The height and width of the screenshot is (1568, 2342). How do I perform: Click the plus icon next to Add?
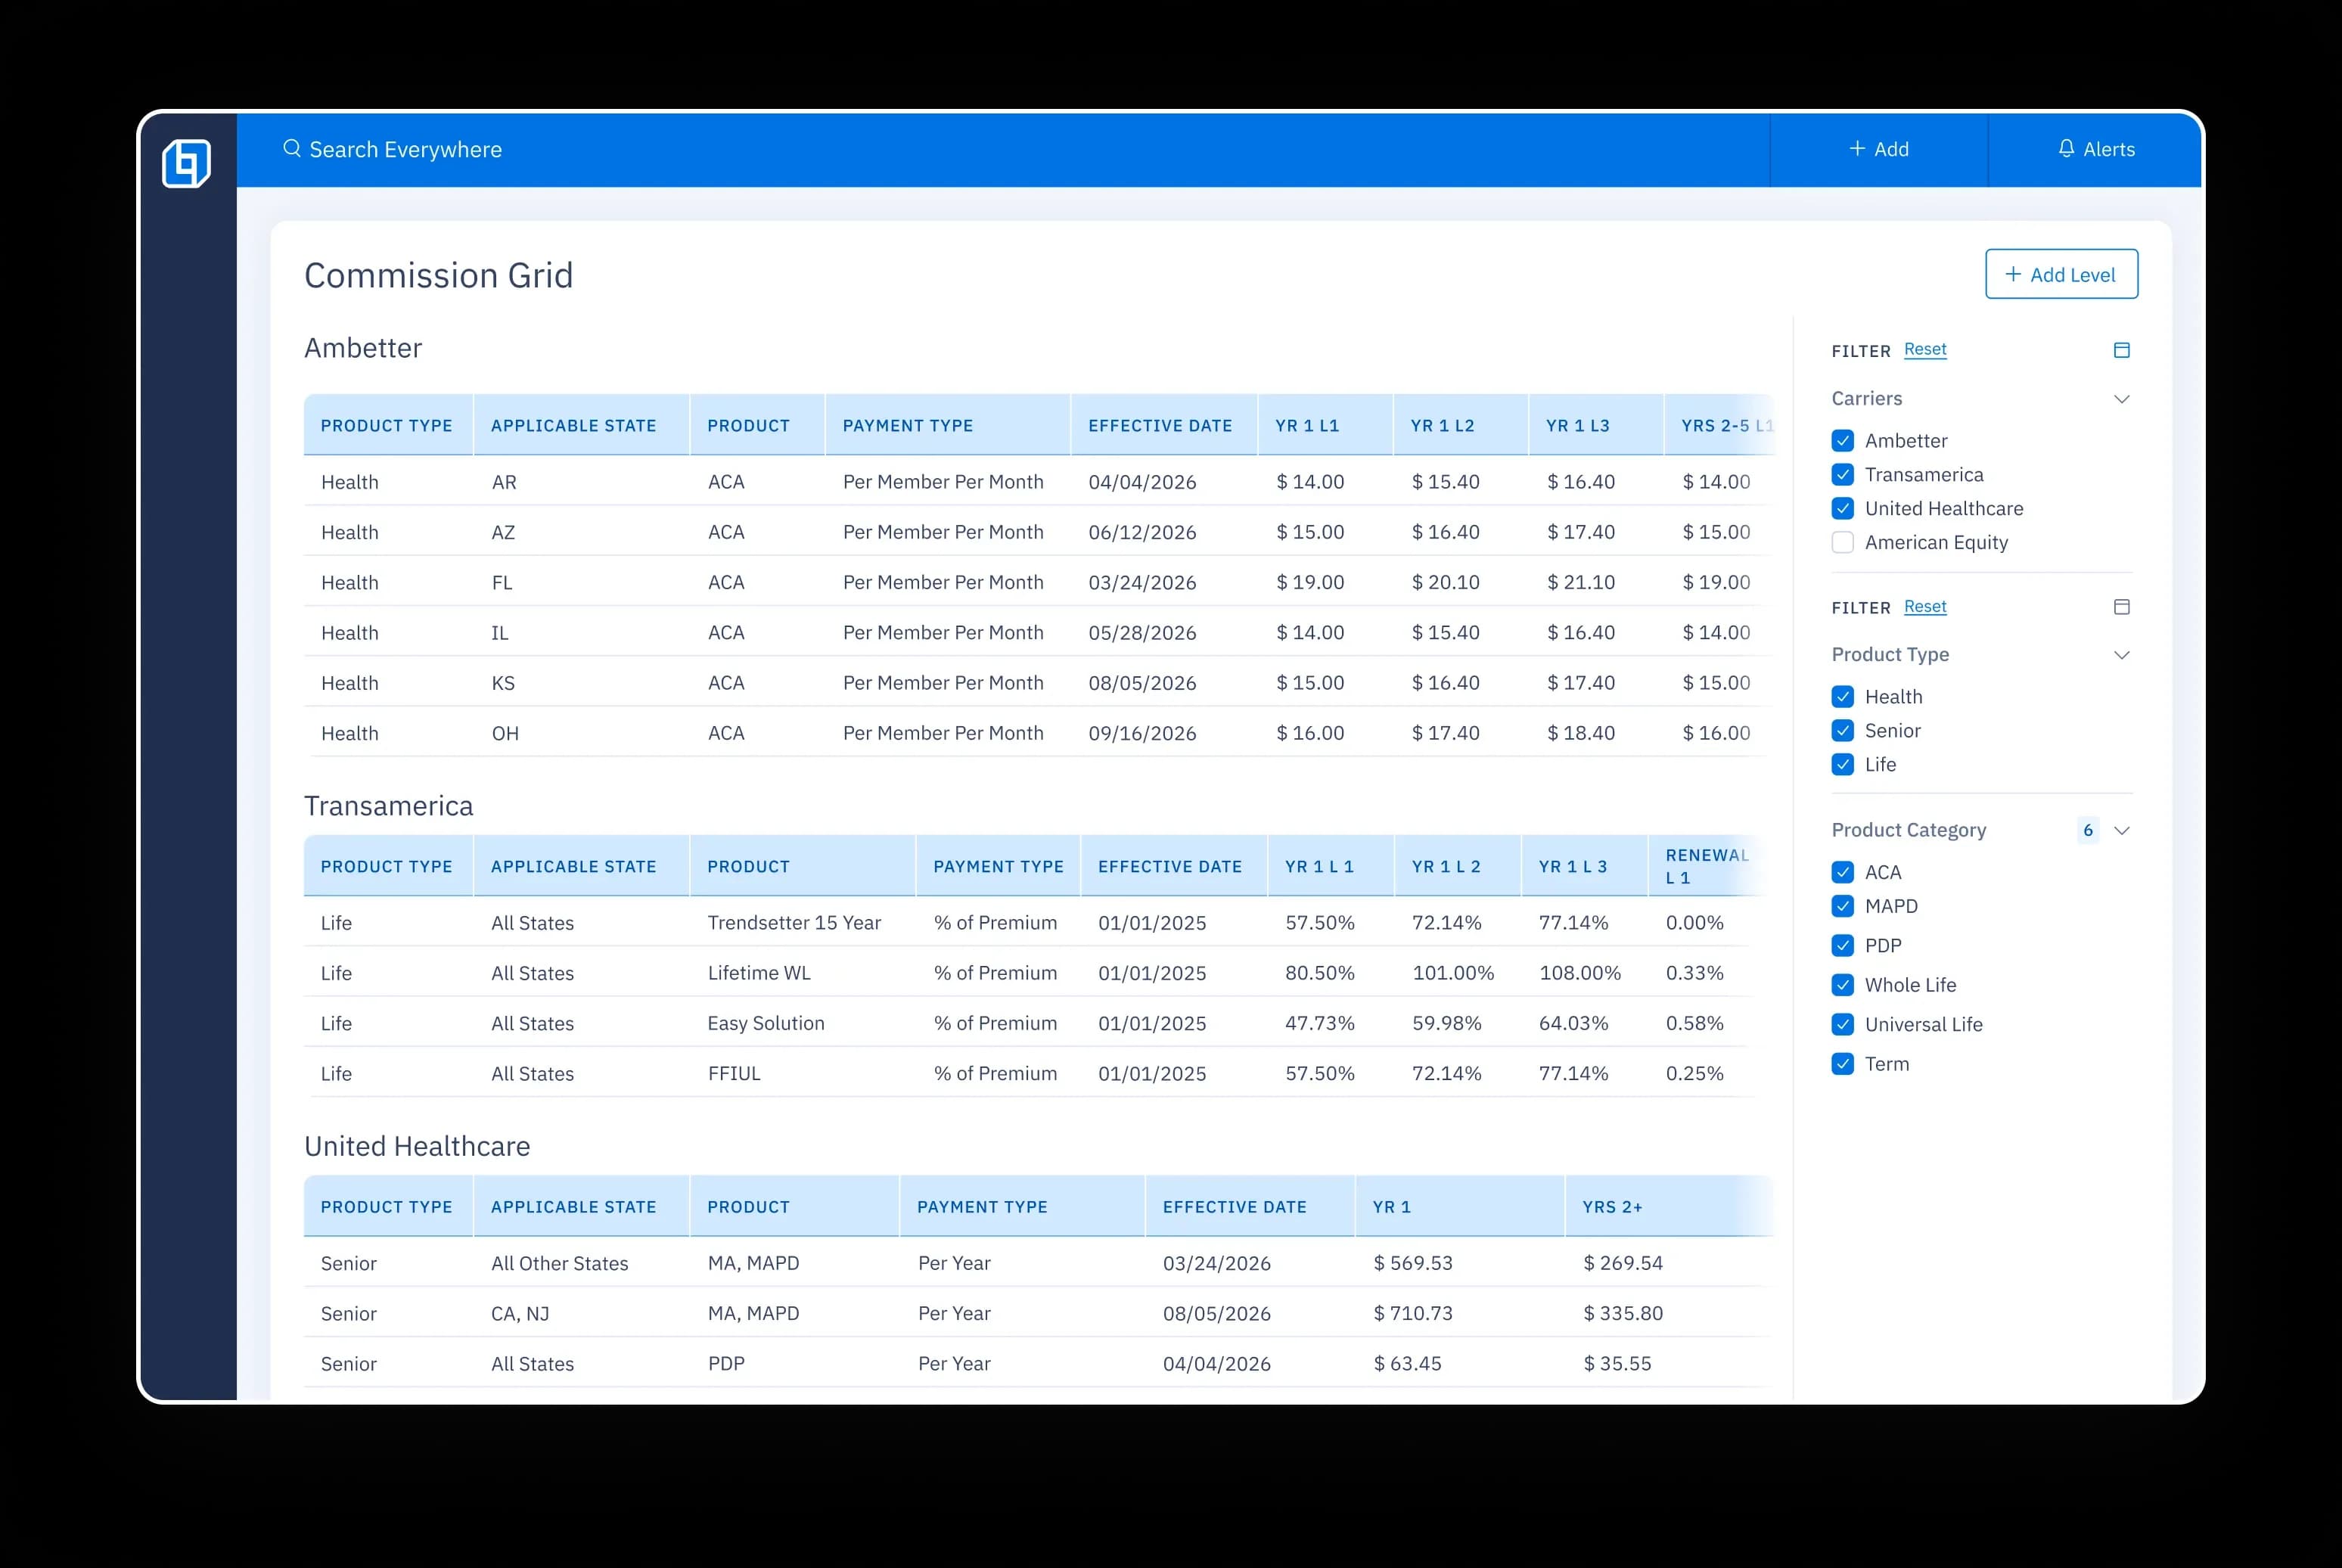[x=1857, y=149]
